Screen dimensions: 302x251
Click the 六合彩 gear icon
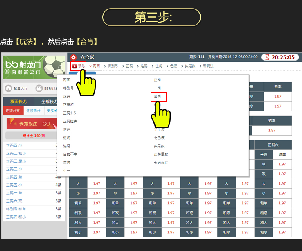[x=73, y=57]
